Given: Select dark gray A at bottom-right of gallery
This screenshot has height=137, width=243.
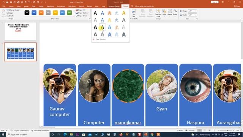Looking at the screenshot, I should 124,35.
